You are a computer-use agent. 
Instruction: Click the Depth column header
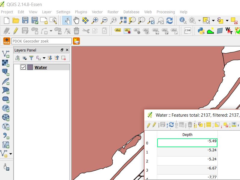[187, 134]
